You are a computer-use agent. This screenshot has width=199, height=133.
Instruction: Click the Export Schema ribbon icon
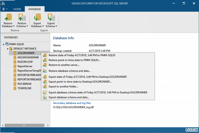click(51, 17)
